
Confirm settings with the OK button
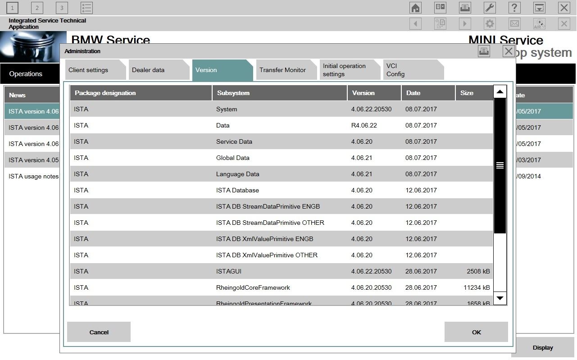[x=476, y=332]
